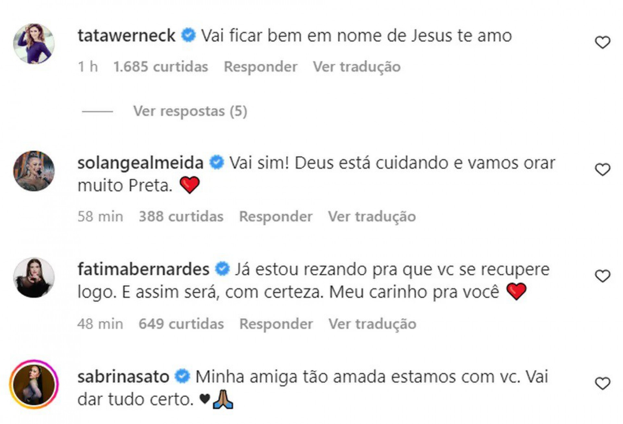View the 649 curtidas likes list
The image size is (623, 424).
pos(181,324)
